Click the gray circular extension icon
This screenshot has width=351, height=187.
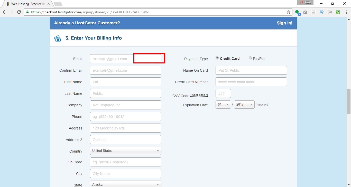coord(313,12)
